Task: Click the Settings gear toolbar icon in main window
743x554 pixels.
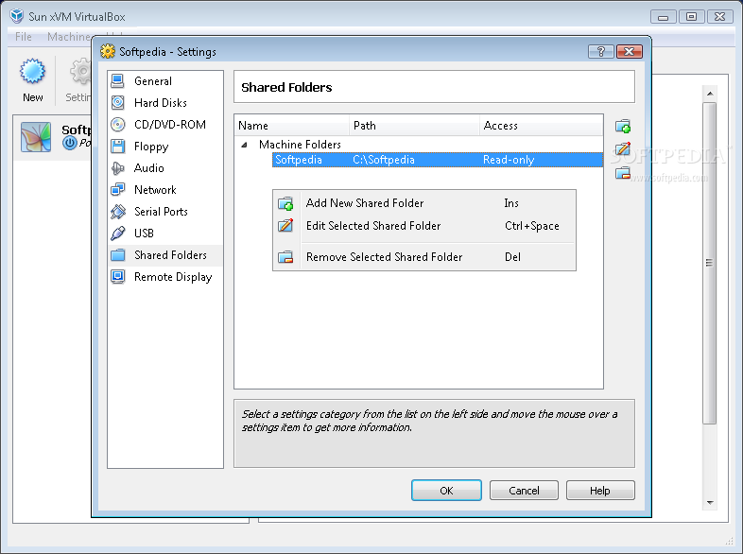Action: (x=80, y=72)
